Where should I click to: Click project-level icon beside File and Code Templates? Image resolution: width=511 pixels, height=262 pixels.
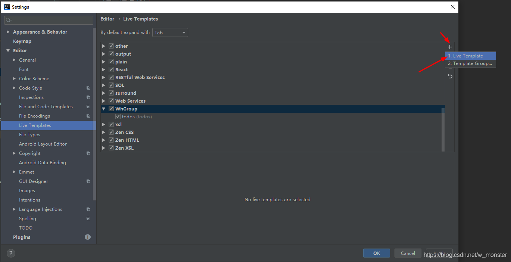tap(88, 107)
